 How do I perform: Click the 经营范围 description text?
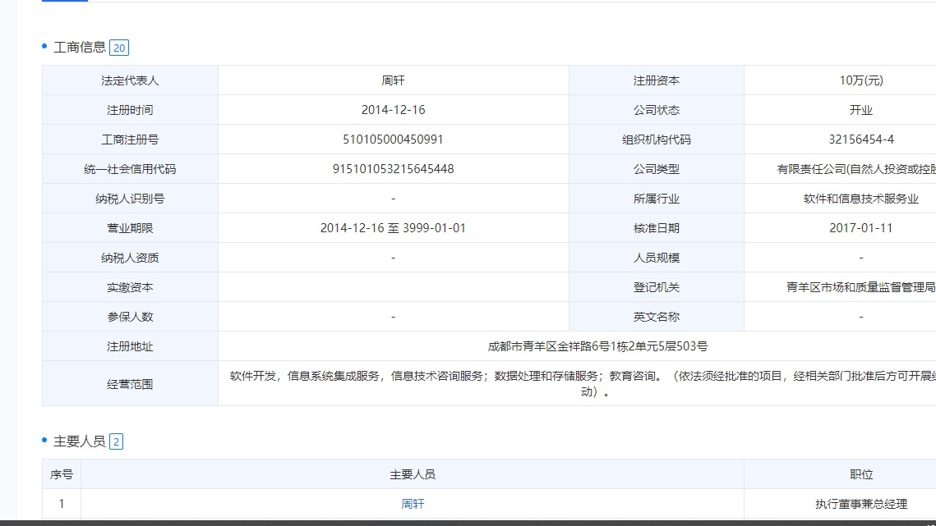(575, 383)
